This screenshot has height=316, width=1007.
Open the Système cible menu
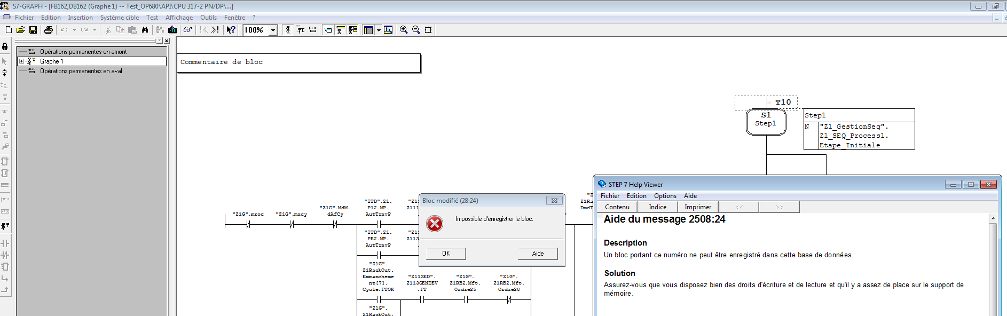click(119, 18)
